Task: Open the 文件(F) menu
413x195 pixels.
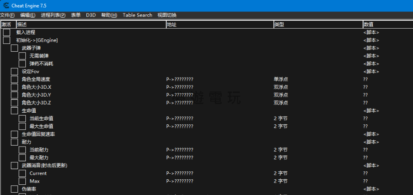Action: click(x=7, y=15)
